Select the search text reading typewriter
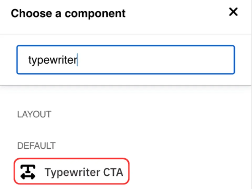Image resolution: width=252 pixels, height=189 pixels. click(52, 60)
